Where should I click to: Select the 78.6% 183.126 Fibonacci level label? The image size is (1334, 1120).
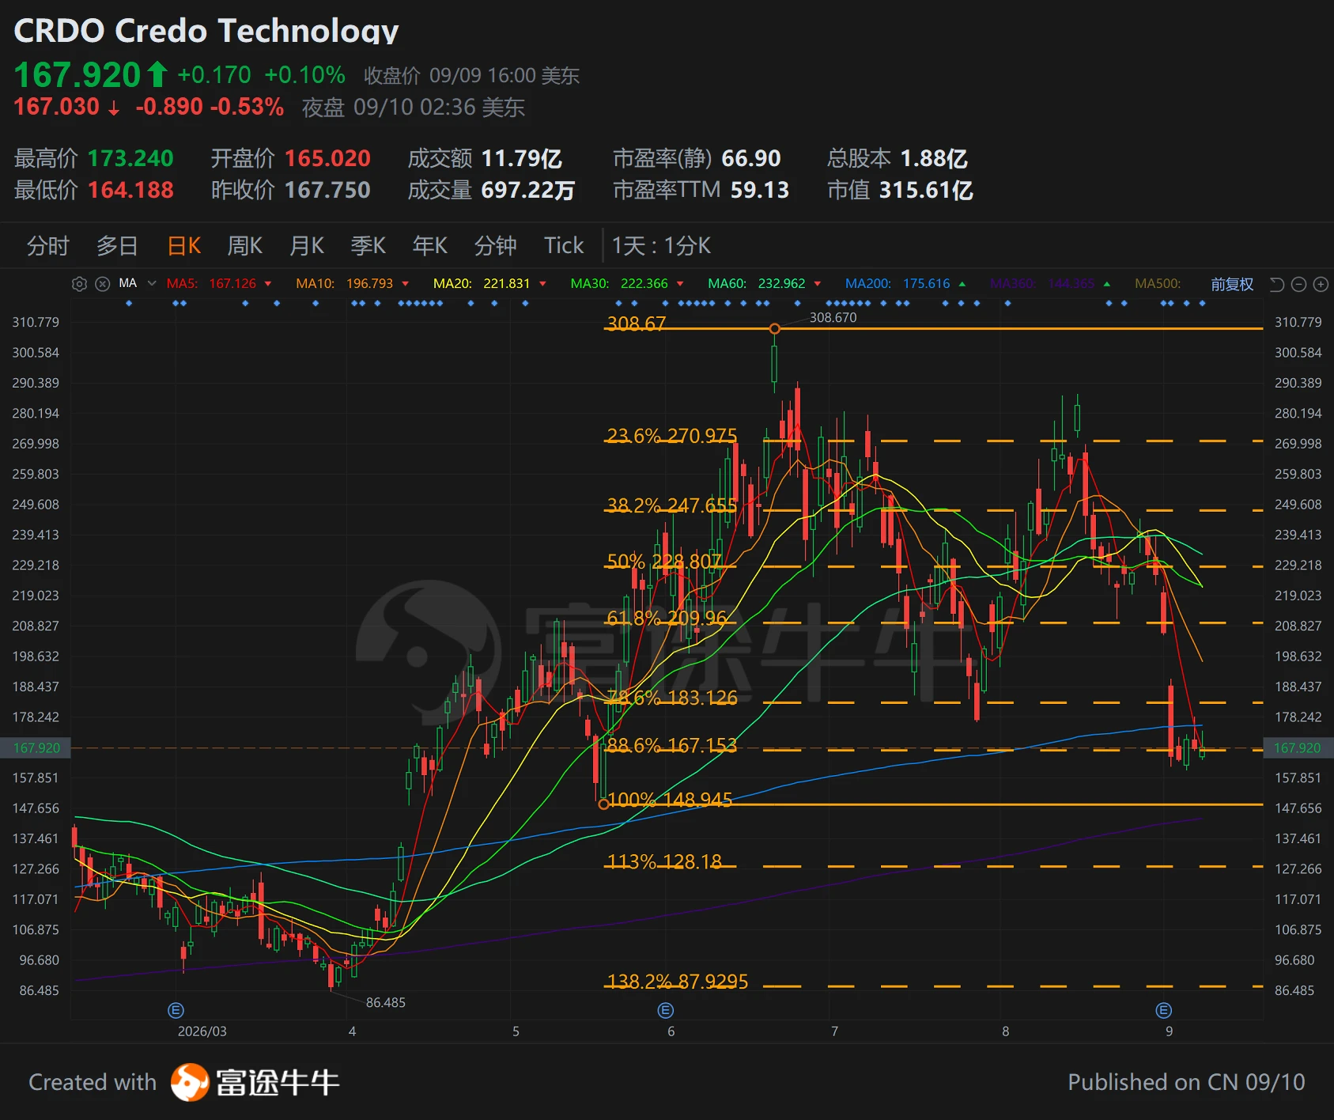(672, 698)
